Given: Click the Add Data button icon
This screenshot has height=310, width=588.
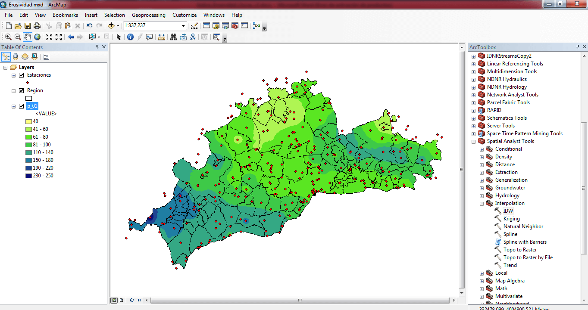Looking at the screenshot, I should (x=111, y=26).
